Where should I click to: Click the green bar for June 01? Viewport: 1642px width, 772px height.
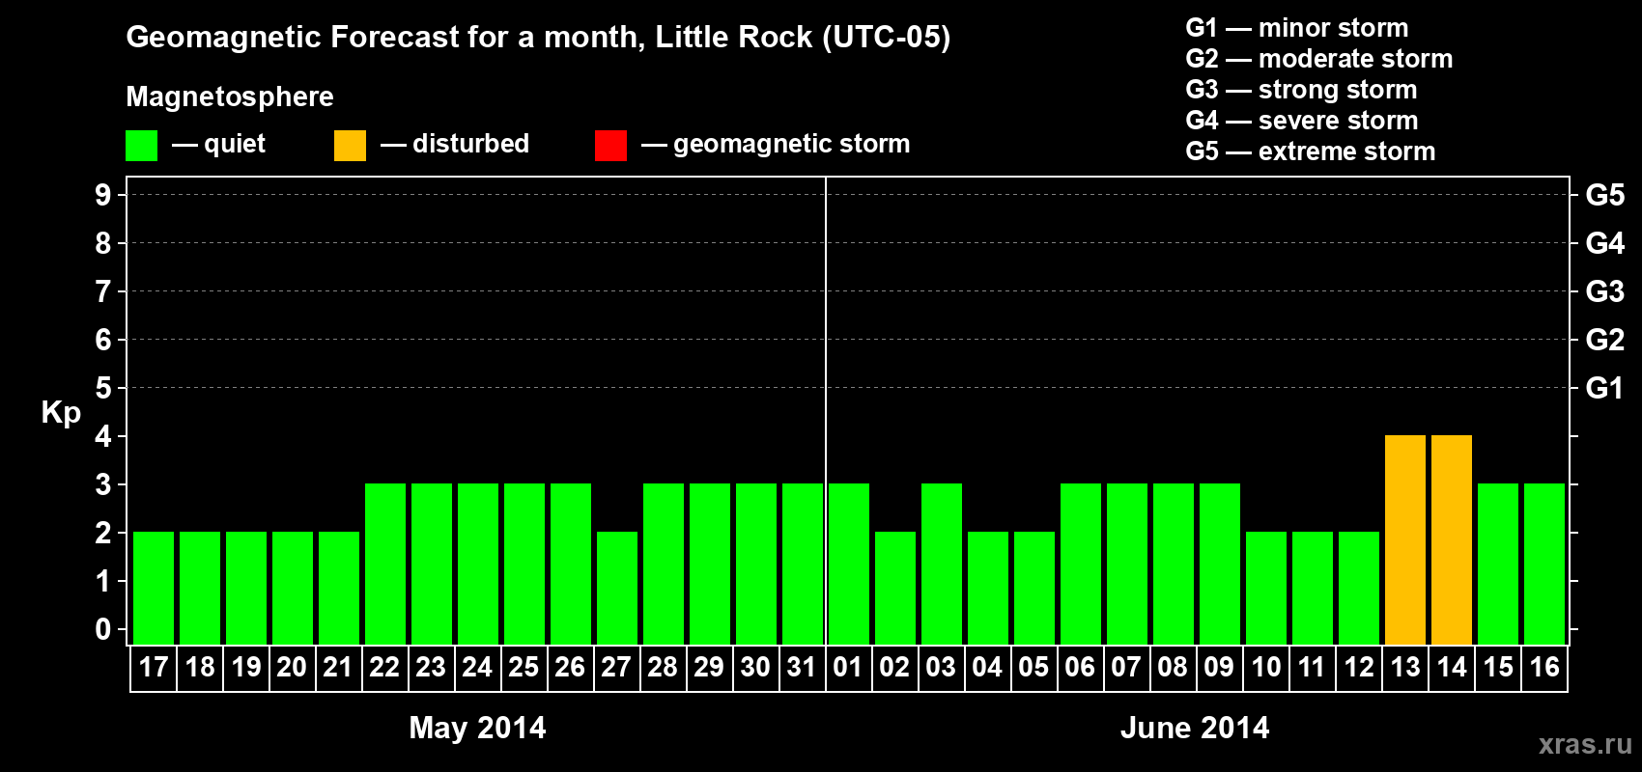[x=849, y=565]
